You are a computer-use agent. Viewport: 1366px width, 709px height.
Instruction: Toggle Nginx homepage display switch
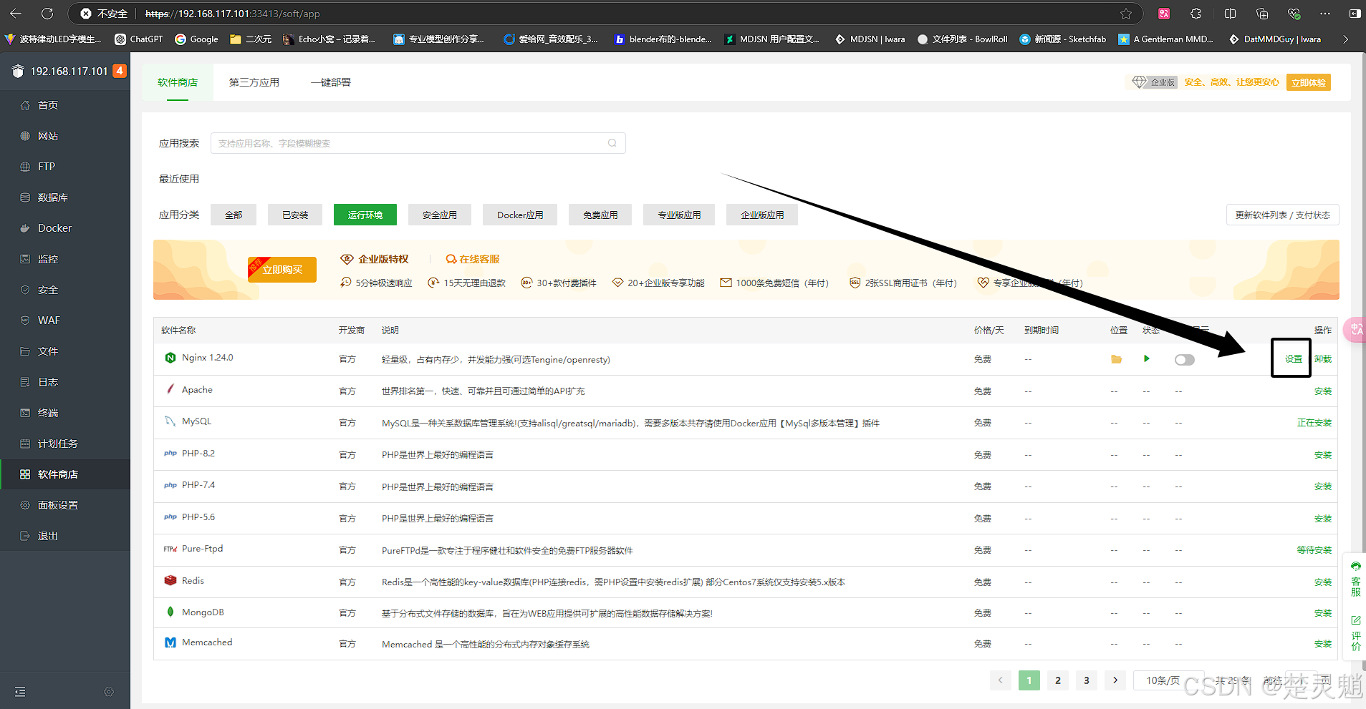(x=1185, y=360)
